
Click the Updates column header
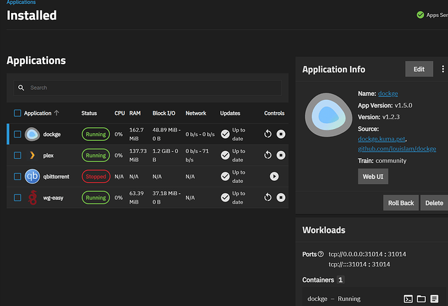click(230, 113)
